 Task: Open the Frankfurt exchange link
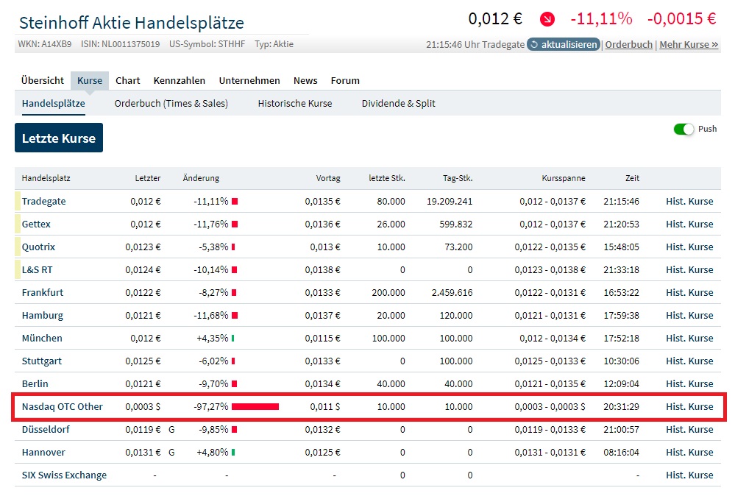43,293
